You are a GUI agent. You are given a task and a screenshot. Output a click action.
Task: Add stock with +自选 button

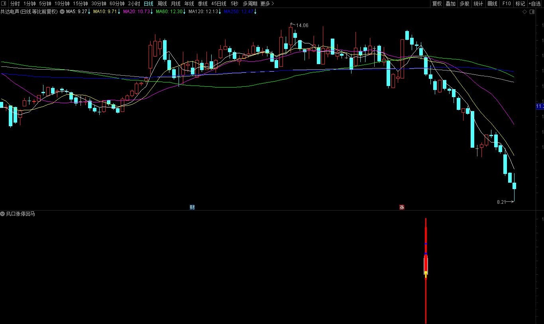click(535, 4)
